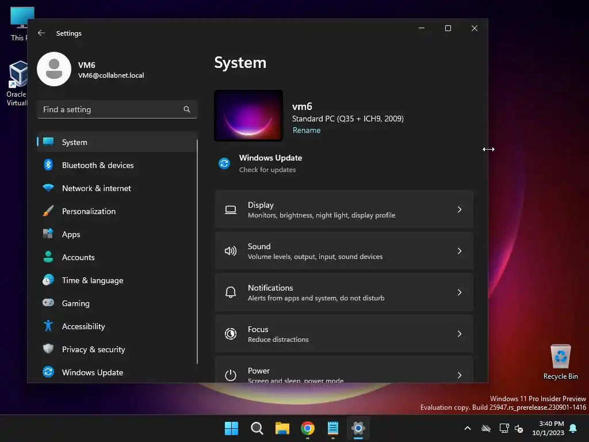589x442 pixels.
Task: Open the Sound settings card
Action: (x=344, y=251)
